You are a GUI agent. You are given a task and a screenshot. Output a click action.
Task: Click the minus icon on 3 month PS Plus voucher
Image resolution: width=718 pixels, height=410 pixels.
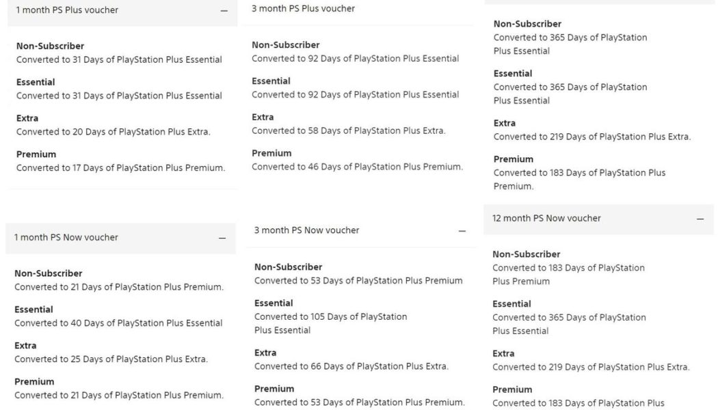[x=463, y=8]
